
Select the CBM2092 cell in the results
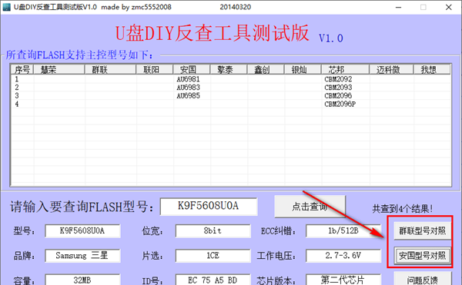coord(338,79)
